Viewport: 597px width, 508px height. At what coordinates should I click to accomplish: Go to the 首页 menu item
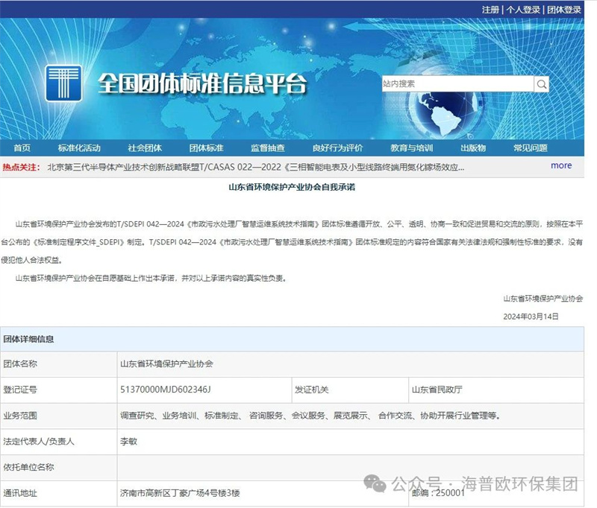click(22, 147)
